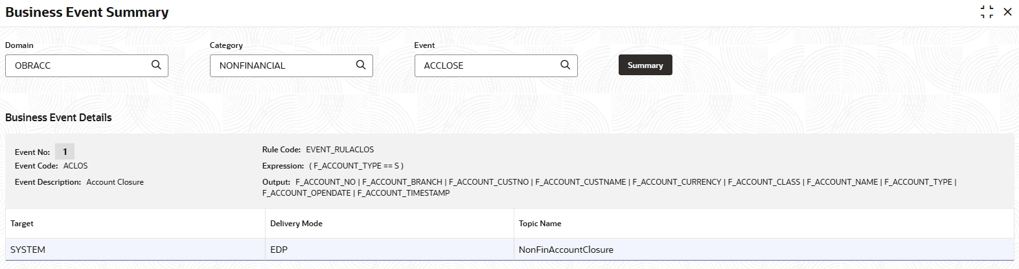This screenshot has width=1019, height=269.
Task: Click the Rule Code value EVENT_RULACLOS
Action: click(x=339, y=150)
